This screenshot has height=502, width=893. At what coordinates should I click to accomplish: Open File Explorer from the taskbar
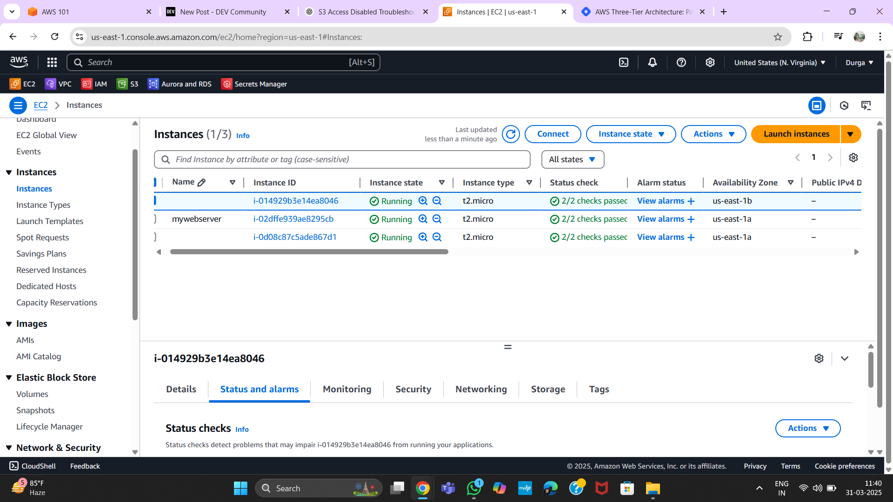(x=653, y=489)
